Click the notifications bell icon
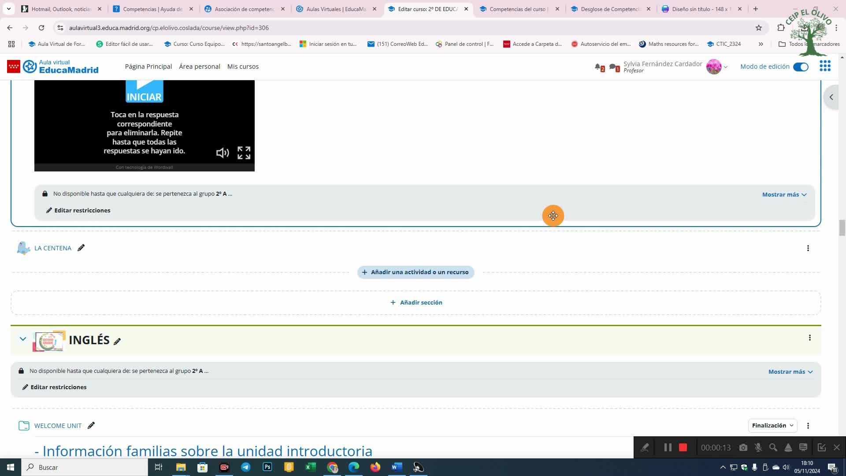The image size is (846, 476). click(598, 67)
